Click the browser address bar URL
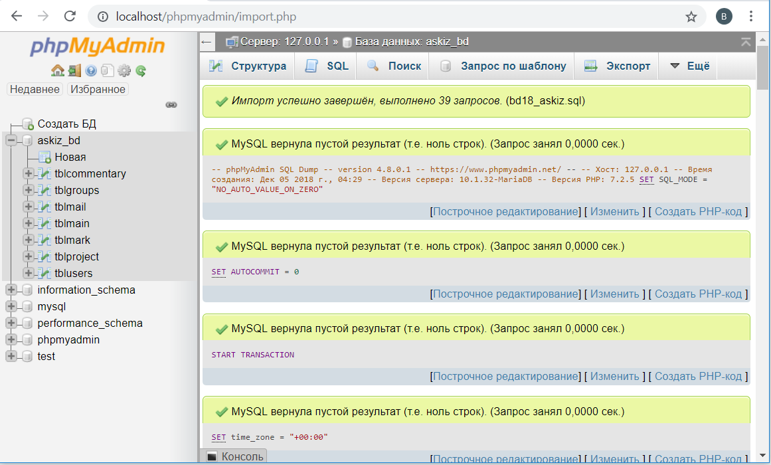Image resolution: width=771 pixels, height=465 pixels. coord(206,17)
